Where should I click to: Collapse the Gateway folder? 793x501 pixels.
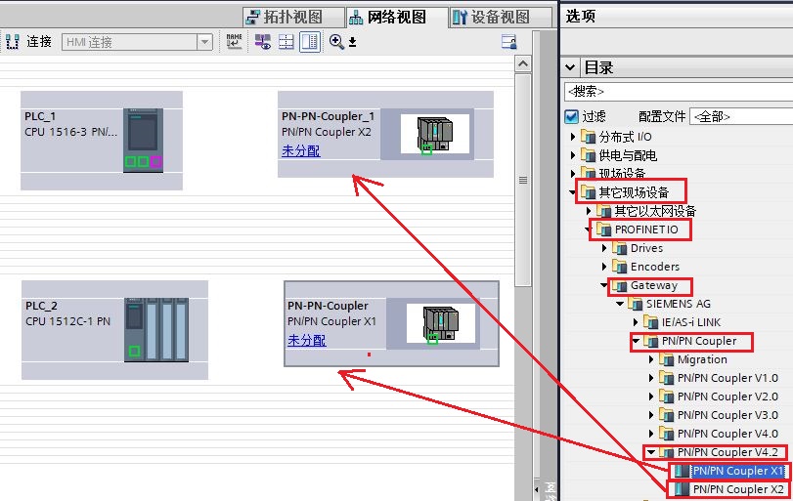[x=604, y=285]
